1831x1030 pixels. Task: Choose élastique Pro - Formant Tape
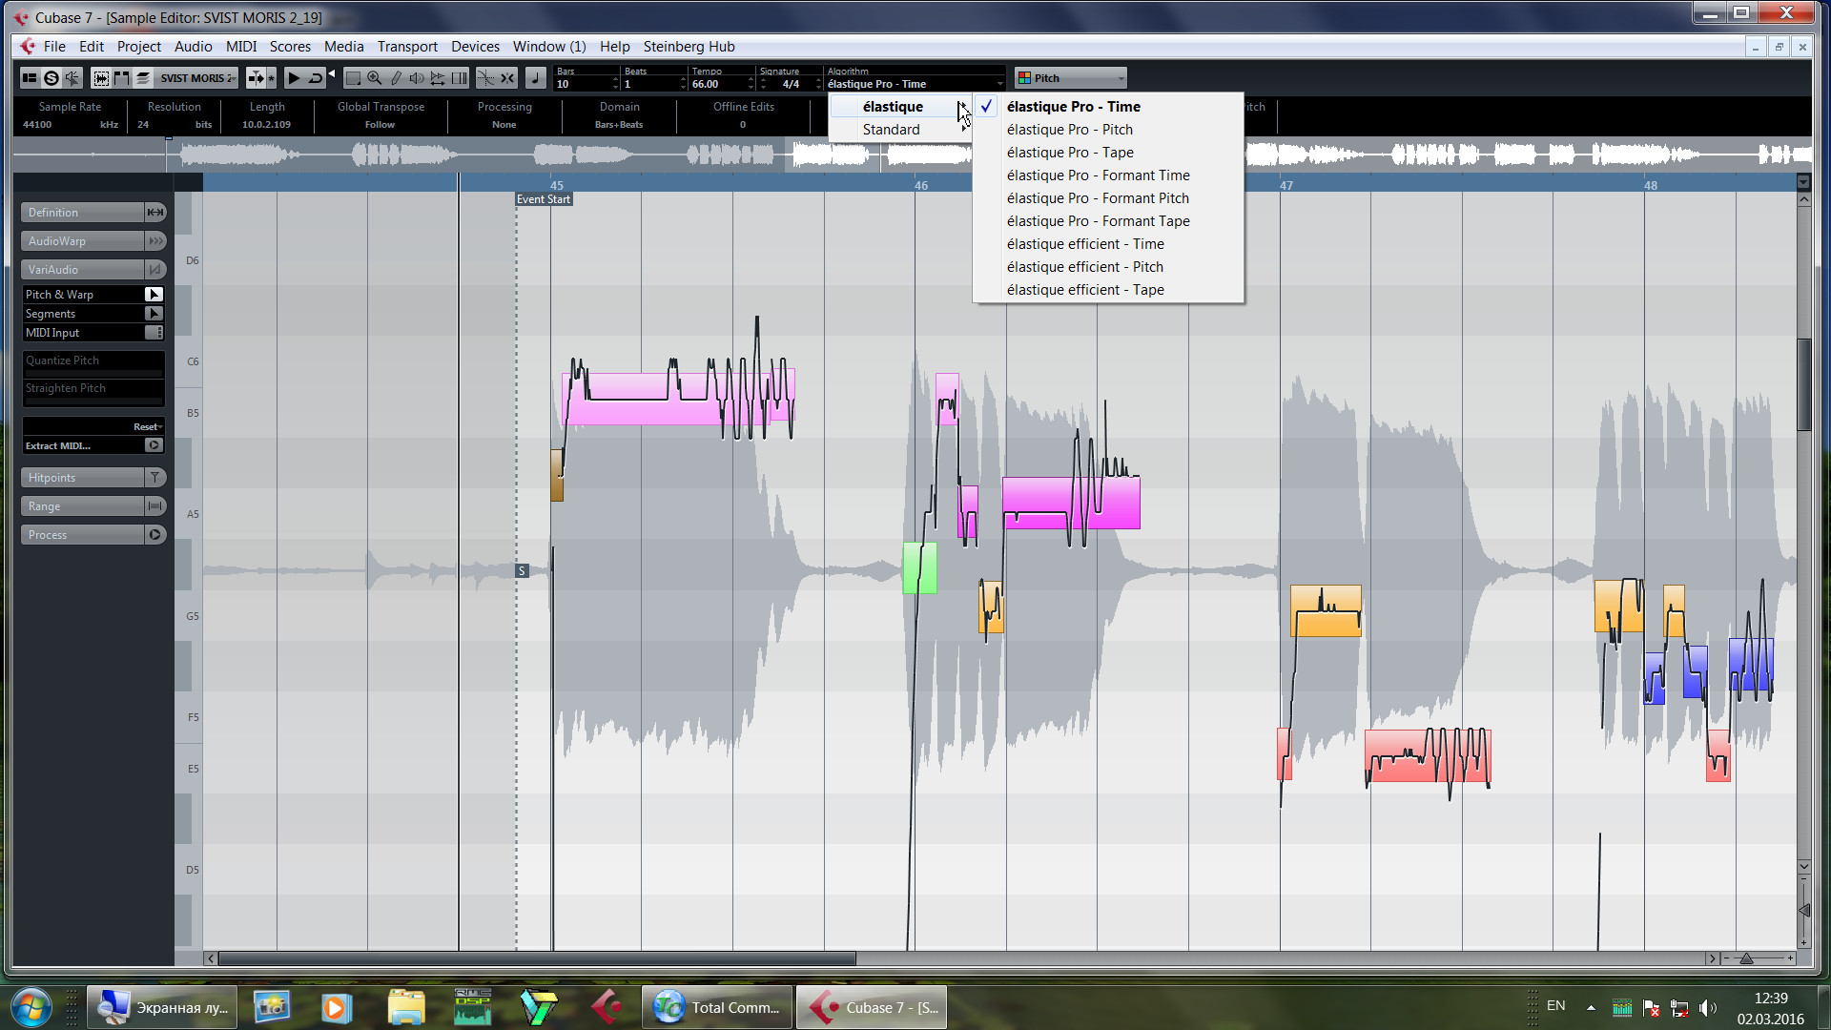click(x=1108, y=221)
